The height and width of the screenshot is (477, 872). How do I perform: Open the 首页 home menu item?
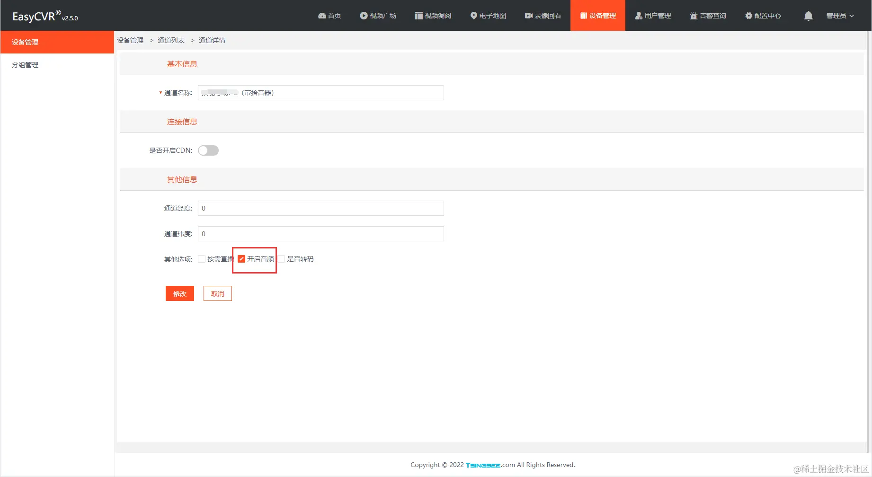point(329,16)
